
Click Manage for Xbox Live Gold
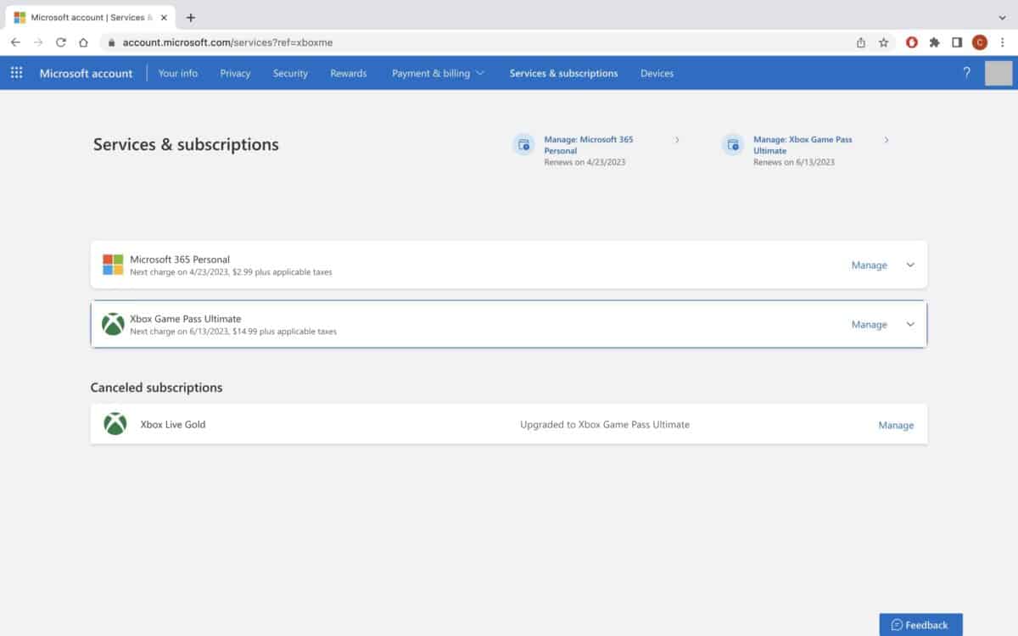896,425
